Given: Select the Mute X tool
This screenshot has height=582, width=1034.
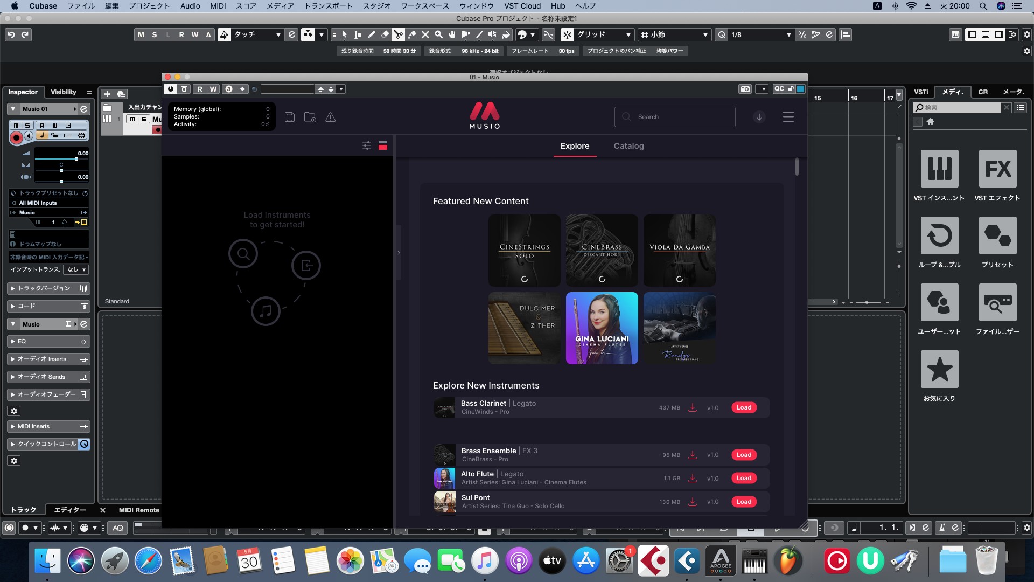Looking at the screenshot, I should [425, 34].
